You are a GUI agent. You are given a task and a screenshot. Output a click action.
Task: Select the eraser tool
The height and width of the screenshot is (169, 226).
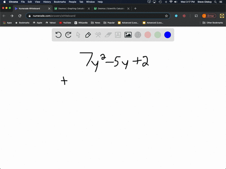[x=108, y=35]
